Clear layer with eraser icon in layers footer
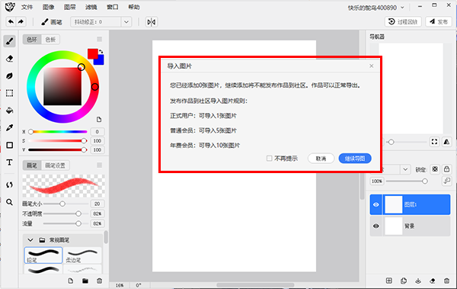This screenshot has width=457, height=289. [x=432, y=281]
